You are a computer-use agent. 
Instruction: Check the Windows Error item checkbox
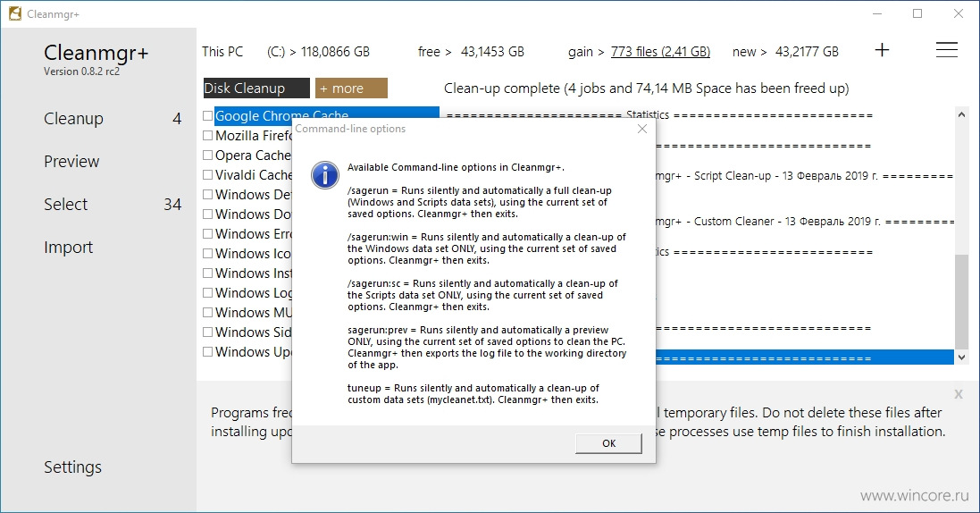(x=207, y=234)
